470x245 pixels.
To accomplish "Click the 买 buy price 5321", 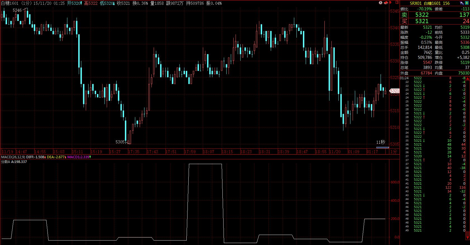I will [422, 21].
